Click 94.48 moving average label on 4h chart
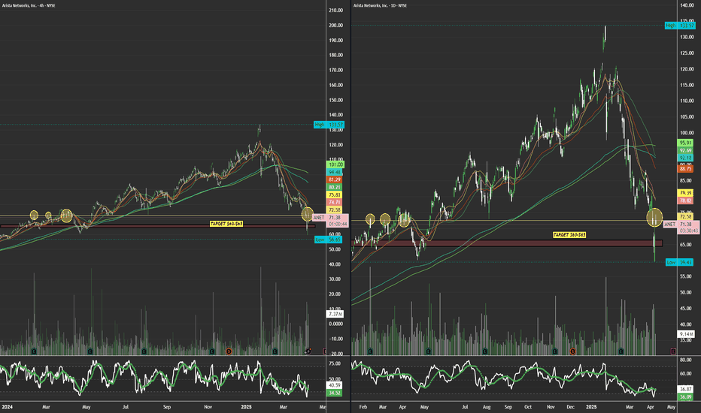This screenshot has width=701, height=413. pyautogui.click(x=335, y=172)
